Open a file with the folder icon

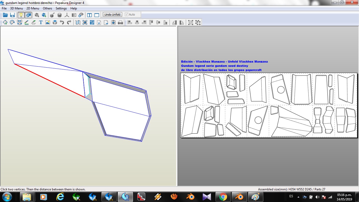(x=5, y=15)
